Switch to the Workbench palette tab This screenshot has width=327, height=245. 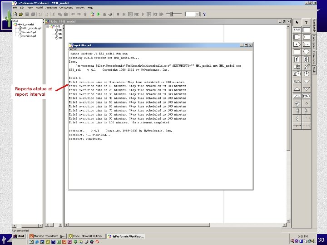point(314,25)
